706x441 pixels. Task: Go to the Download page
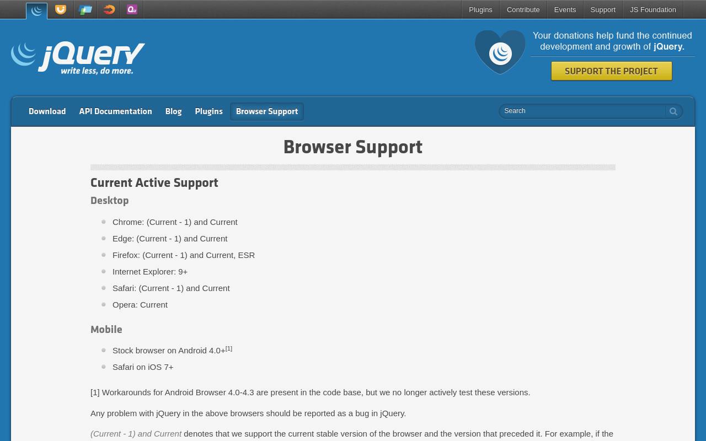[47, 111]
